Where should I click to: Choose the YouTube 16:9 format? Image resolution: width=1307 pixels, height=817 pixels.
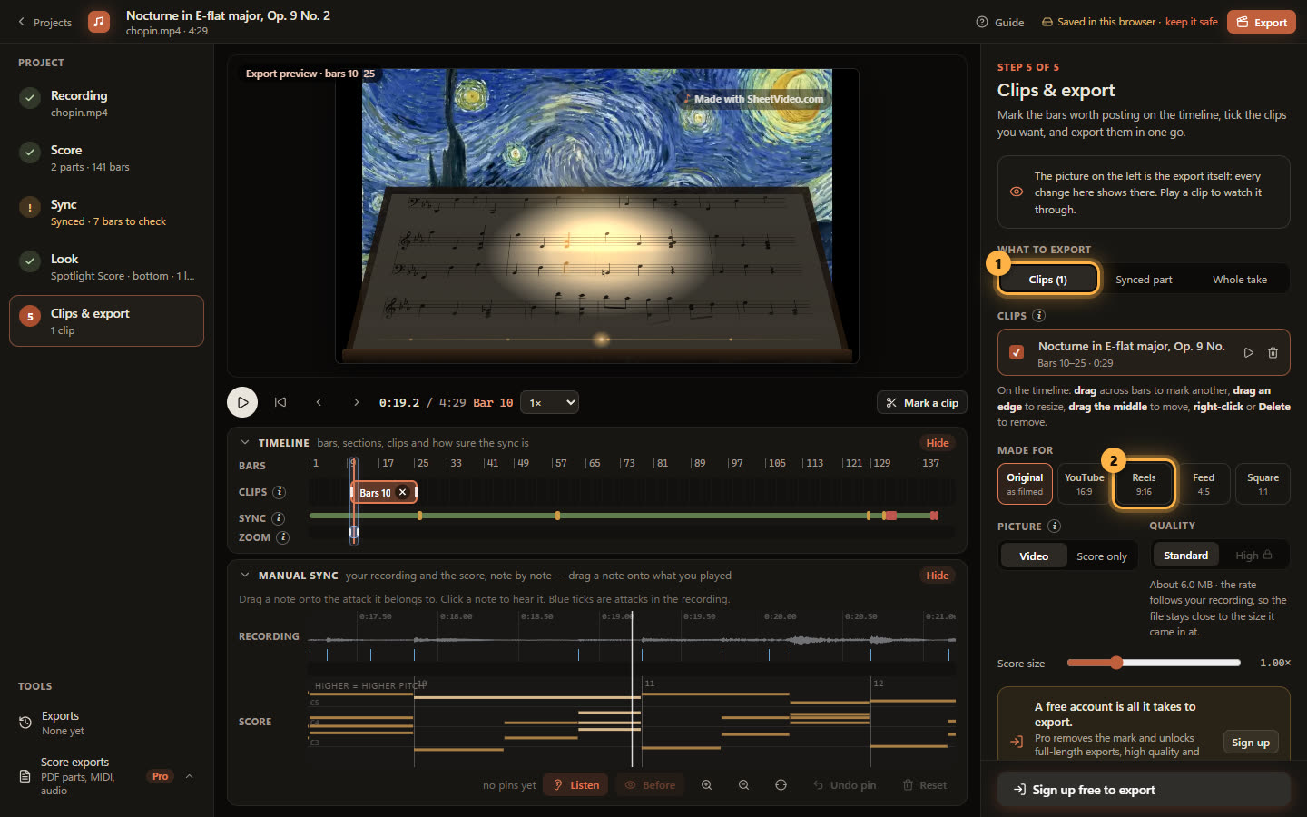[1085, 484]
